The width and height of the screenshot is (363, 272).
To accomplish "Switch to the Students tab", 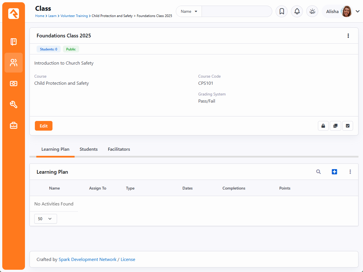I will pos(88,149).
